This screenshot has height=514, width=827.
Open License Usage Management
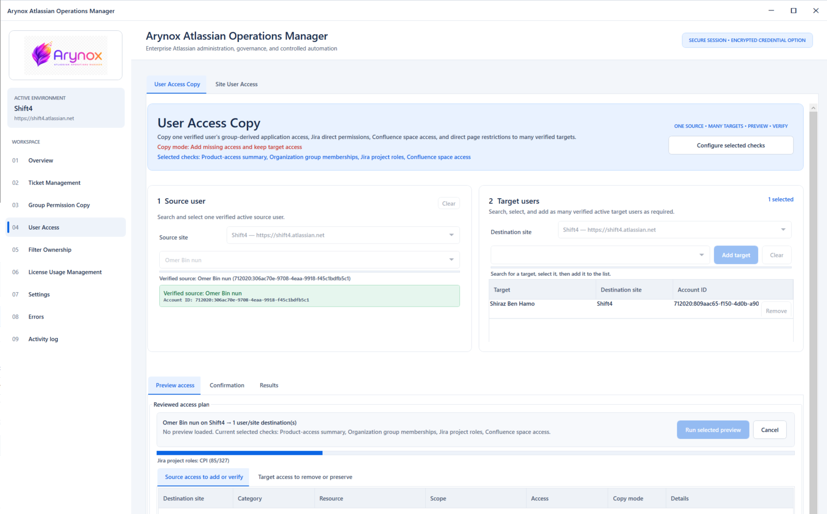(x=65, y=272)
